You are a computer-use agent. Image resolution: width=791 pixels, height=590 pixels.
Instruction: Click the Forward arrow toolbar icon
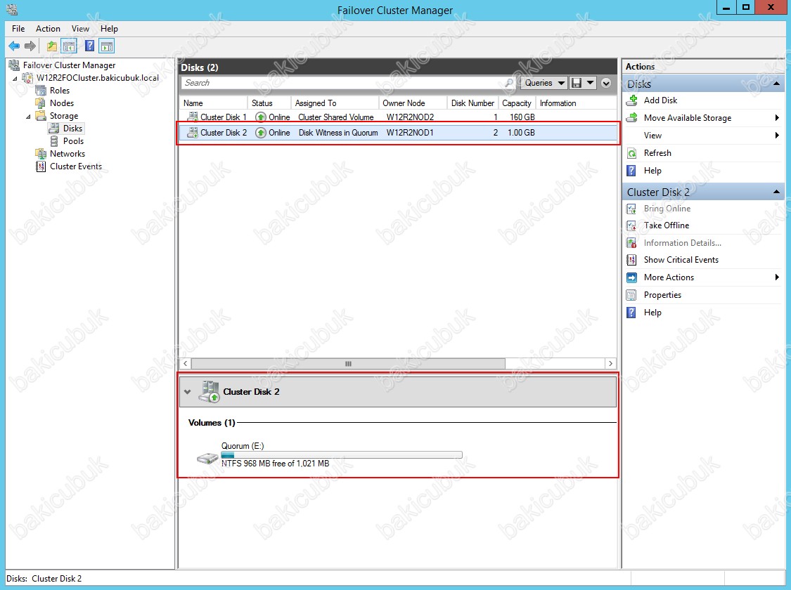coord(30,46)
